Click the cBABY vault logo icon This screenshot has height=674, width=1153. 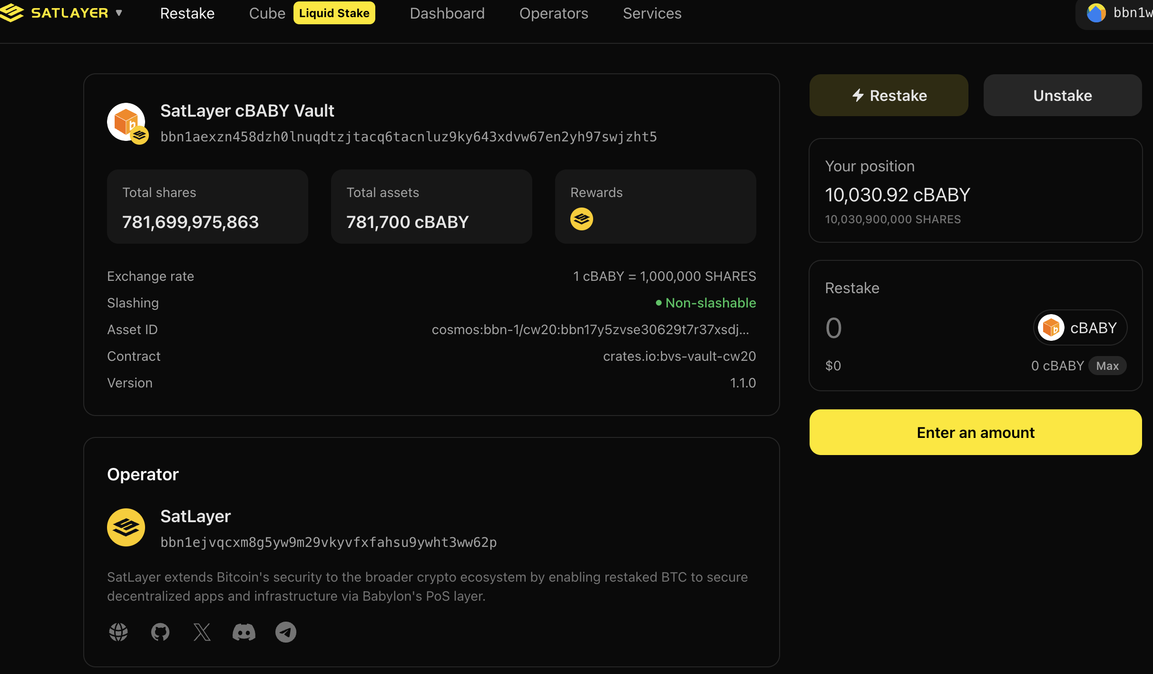coord(127,122)
